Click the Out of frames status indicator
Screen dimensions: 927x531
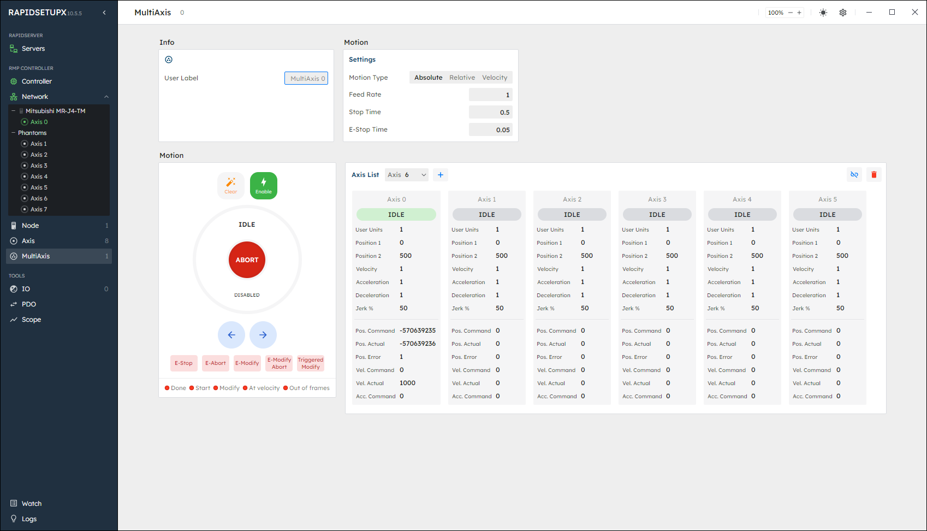pos(306,388)
